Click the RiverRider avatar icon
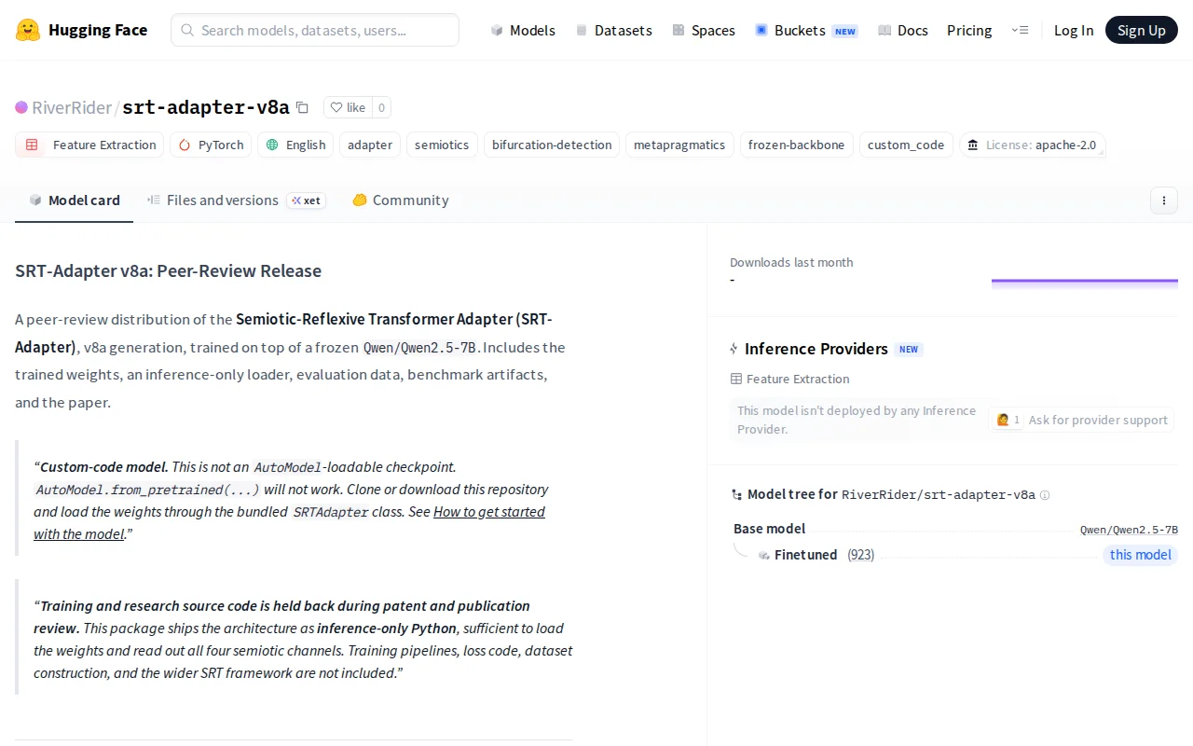Screen dimensions: 1193x746 click(x=21, y=107)
